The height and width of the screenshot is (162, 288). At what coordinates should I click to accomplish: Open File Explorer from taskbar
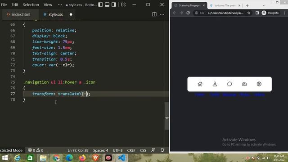[x=43, y=158]
